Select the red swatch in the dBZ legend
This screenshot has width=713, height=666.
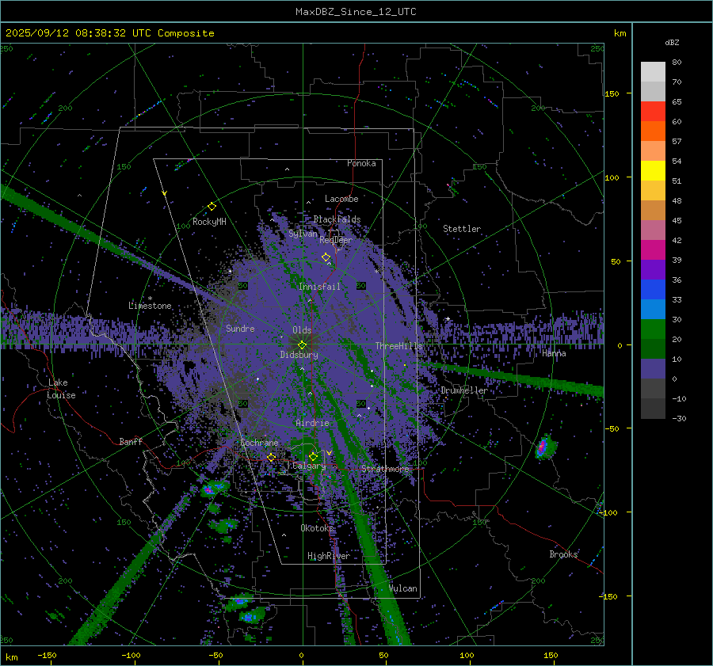[x=653, y=112]
